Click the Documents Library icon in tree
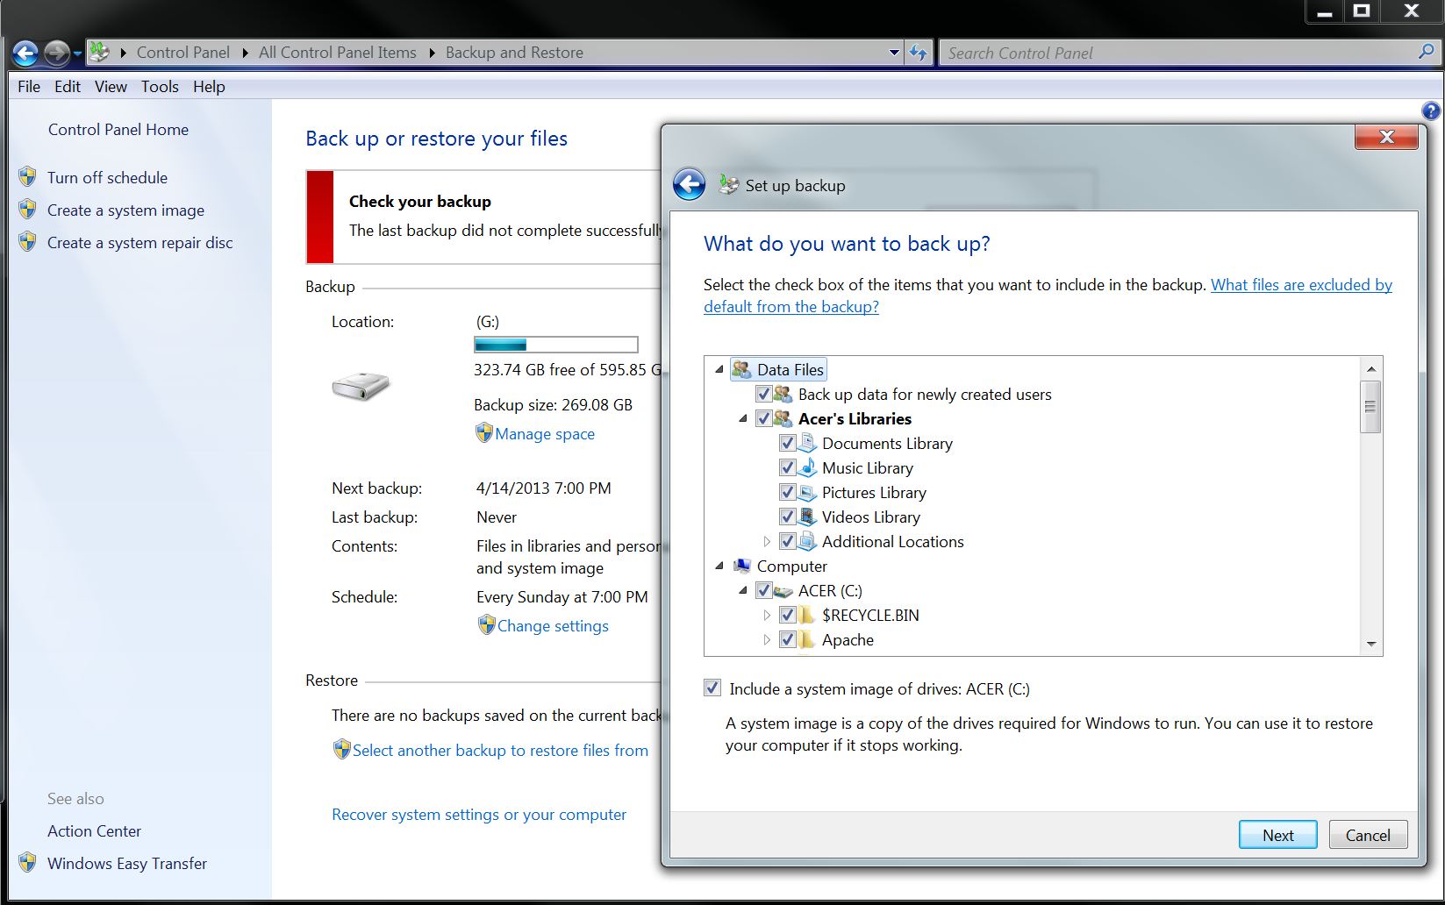1445x905 pixels. pos(807,443)
